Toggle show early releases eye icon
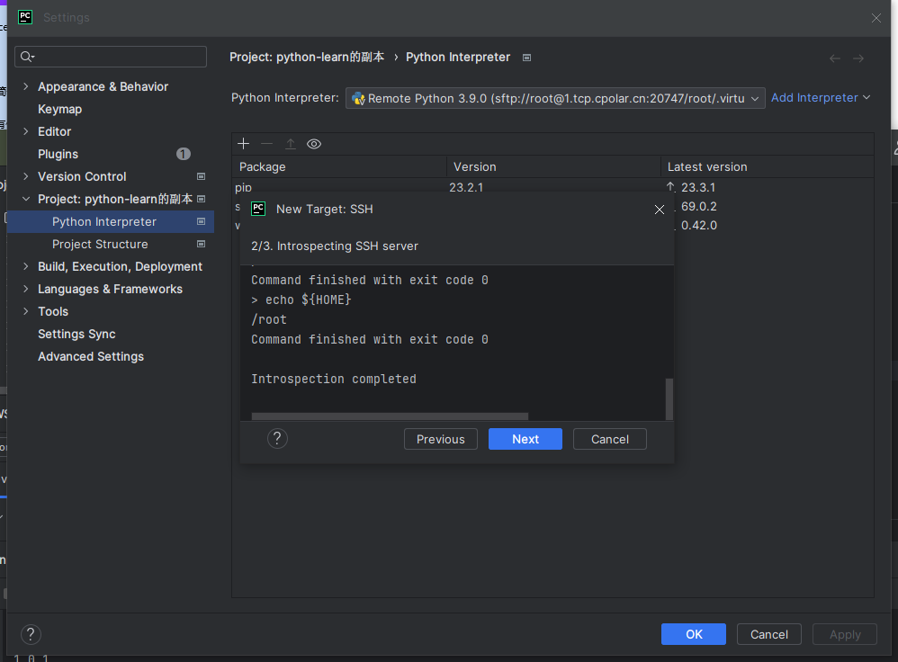The width and height of the screenshot is (898, 662). point(314,144)
